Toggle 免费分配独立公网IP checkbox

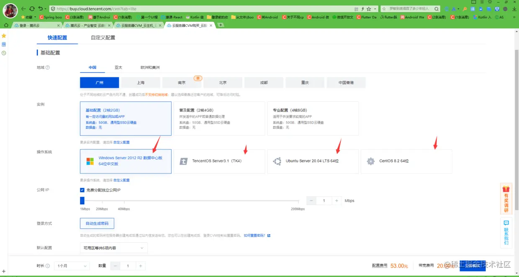pyautogui.click(x=82, y=190)
